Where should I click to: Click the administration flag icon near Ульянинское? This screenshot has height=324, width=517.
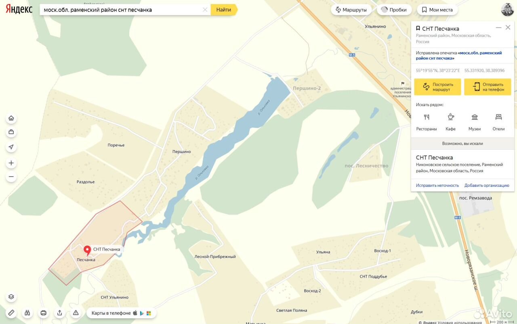(402, 83)
